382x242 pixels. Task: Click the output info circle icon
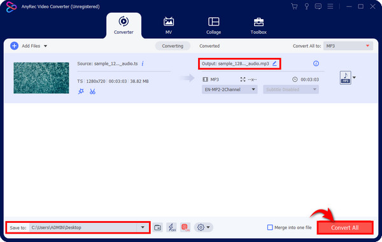point(316,64)
